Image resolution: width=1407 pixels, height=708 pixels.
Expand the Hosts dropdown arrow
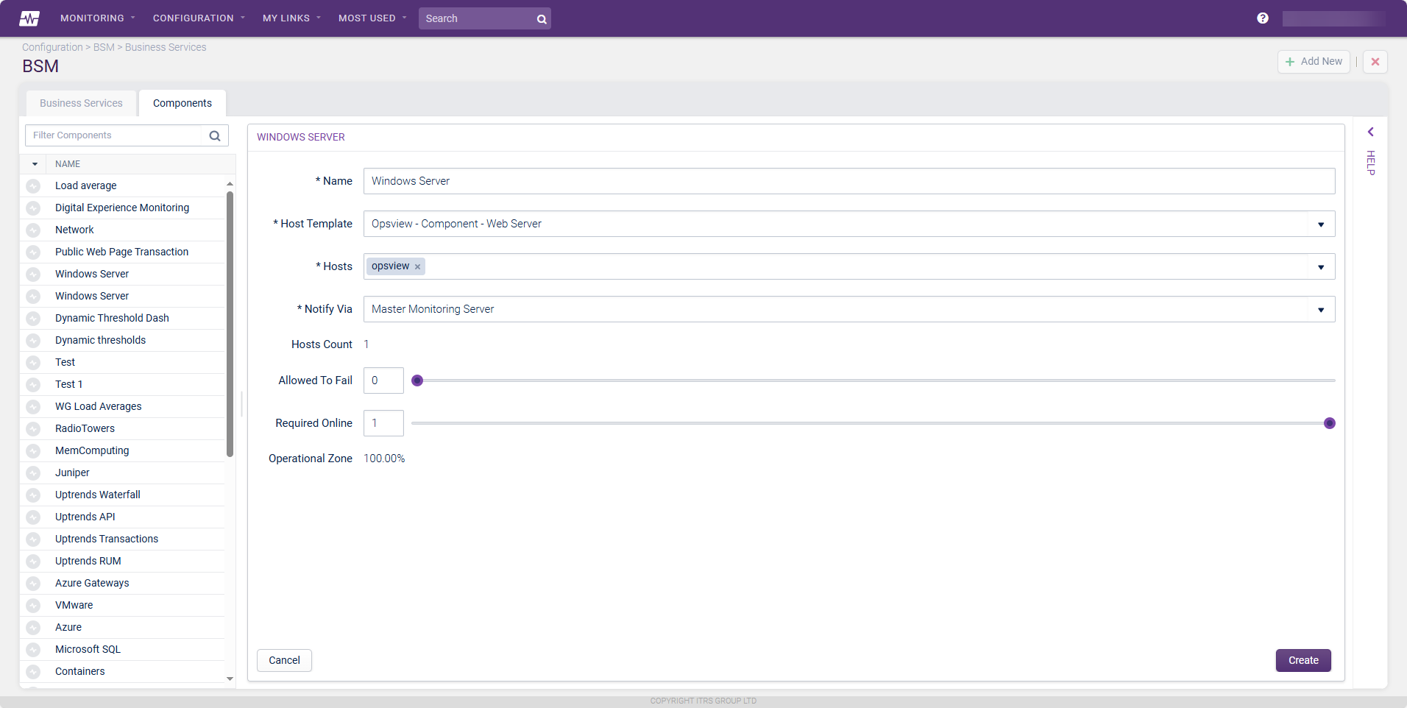coord(1321,267)
